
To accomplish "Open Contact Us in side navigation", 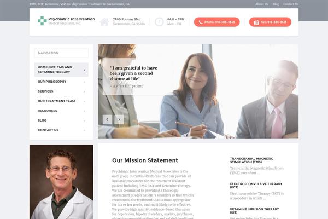I will [x=61, y=130].
